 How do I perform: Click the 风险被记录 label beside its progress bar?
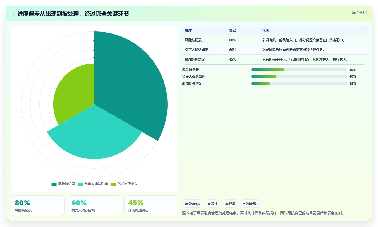pyautogui.click(x=190, y=70)
